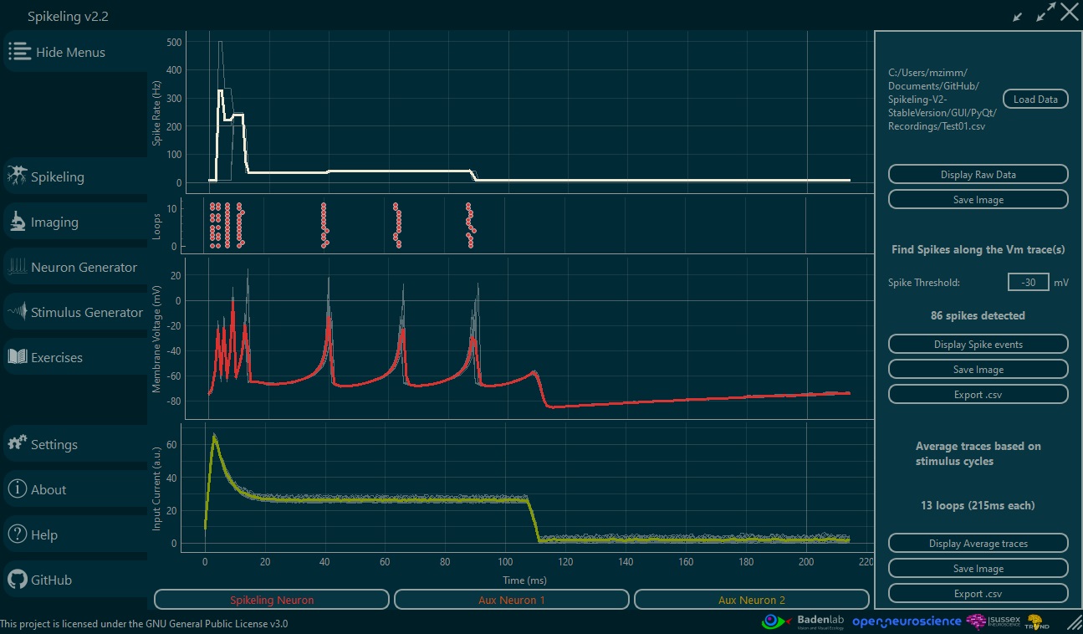1083x634 pixels.
Task: Select the Imaging microscope icon
Action: [18, 222]
